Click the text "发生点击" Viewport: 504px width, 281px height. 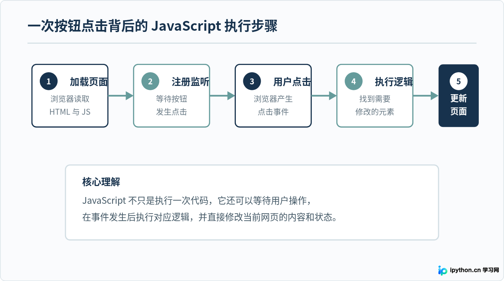tap(171, 112)
